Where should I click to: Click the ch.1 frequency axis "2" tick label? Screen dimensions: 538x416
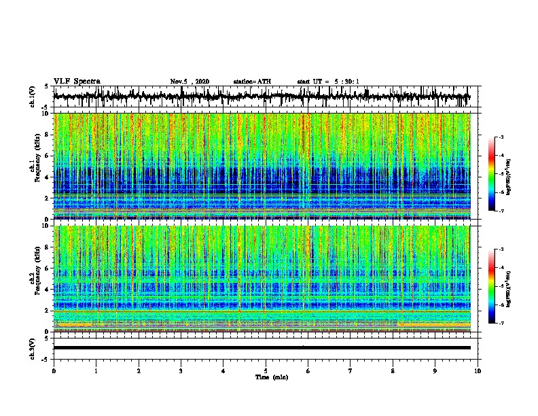pos(47,198)
